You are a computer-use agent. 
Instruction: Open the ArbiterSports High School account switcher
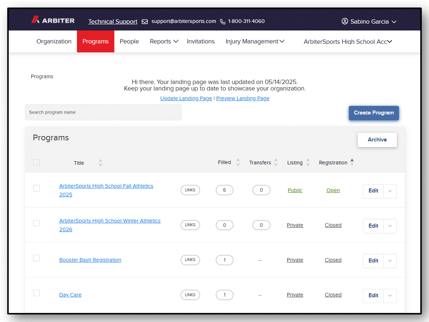(x=348, y=42)
